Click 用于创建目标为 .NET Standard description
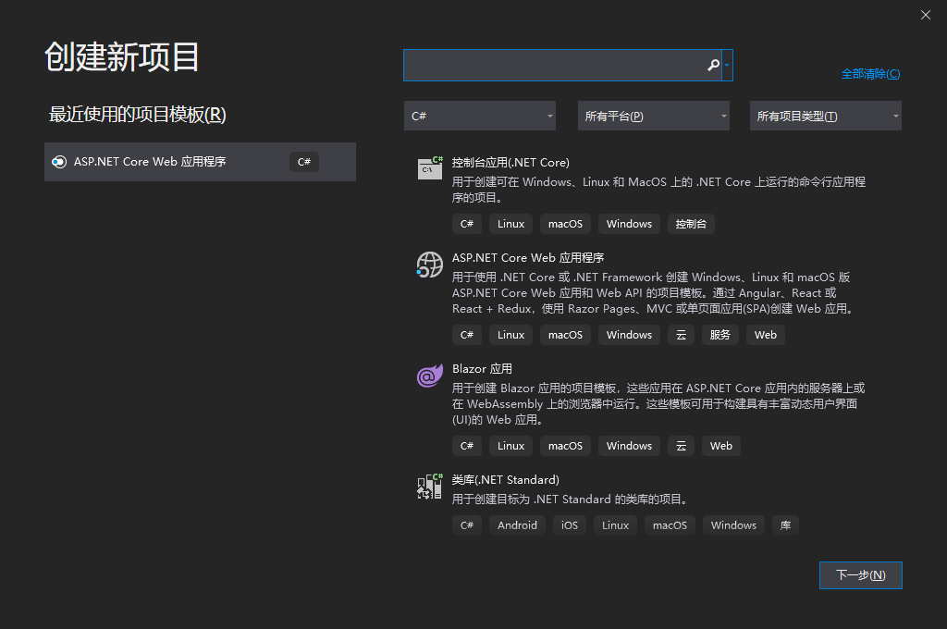 tap(570, 499)
